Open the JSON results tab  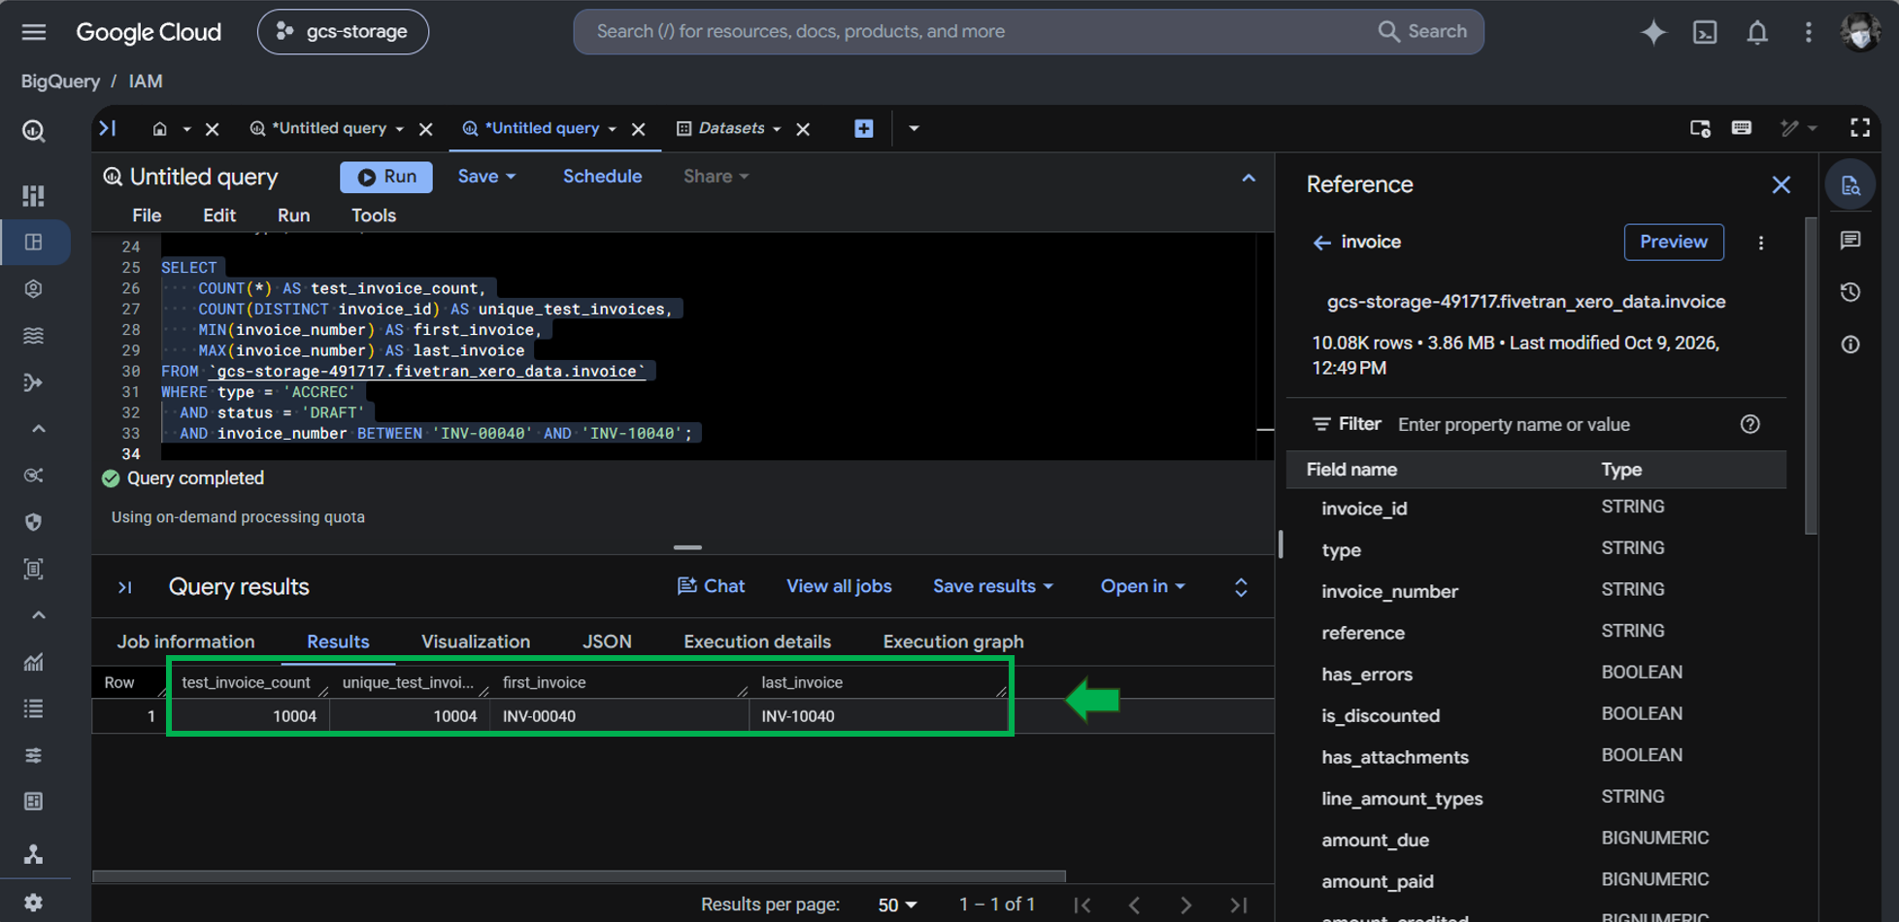(607, 642)
